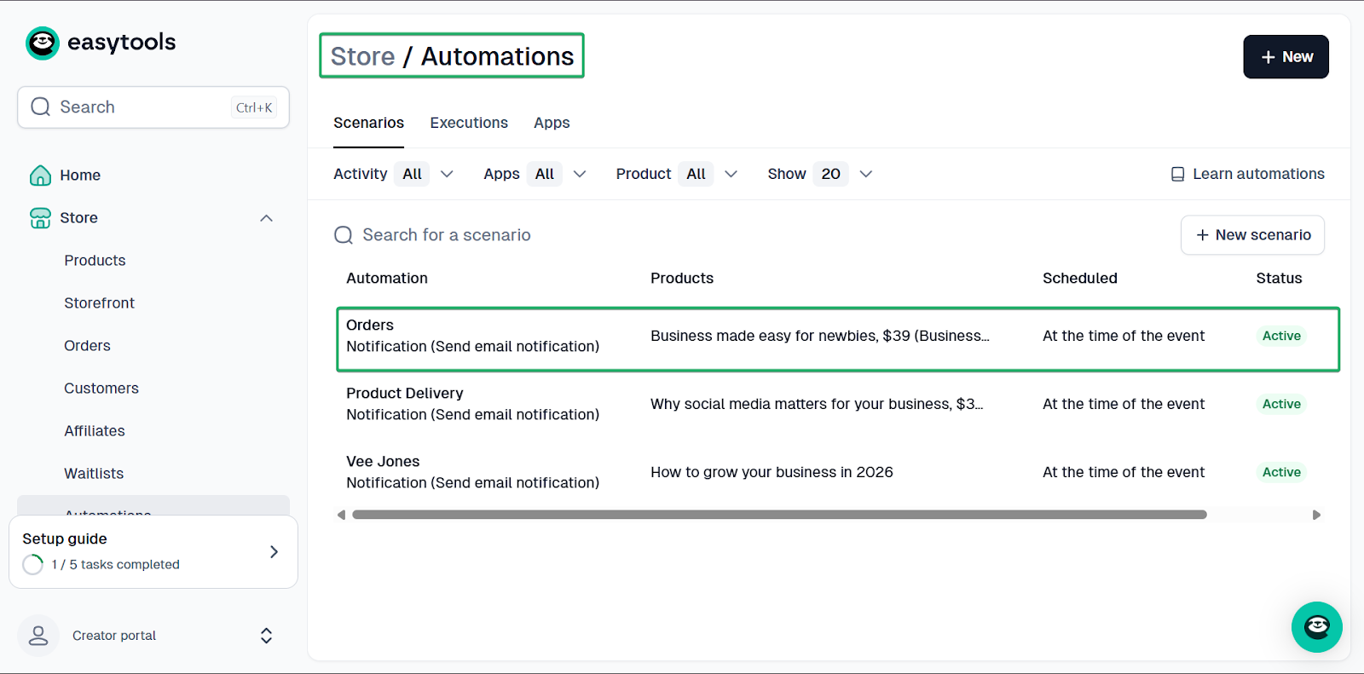
Task: Click the right arrow of horizontal scrollbar
Action: [x=1316, y=515]
